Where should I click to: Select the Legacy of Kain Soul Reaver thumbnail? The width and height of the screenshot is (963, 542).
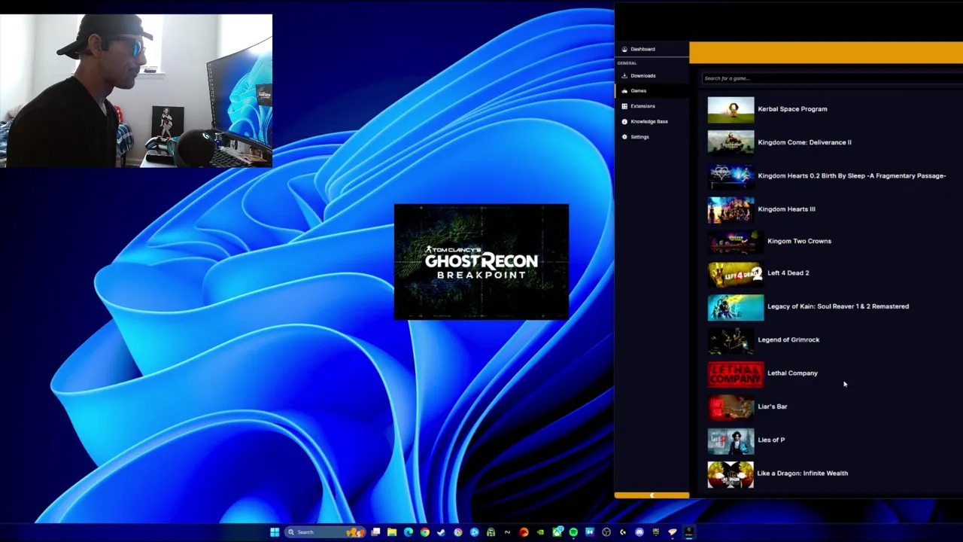pos(735,307)
